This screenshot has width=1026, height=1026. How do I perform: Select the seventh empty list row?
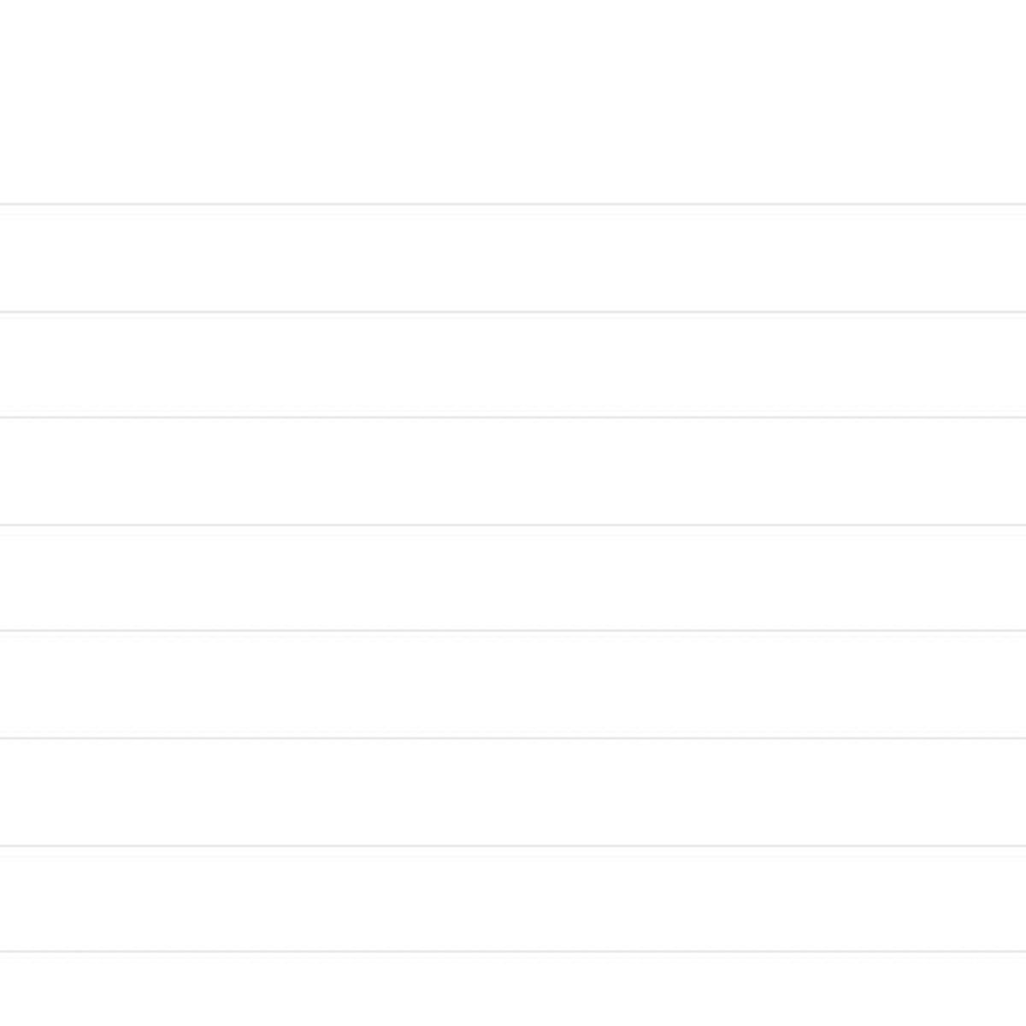pos(513,899)
